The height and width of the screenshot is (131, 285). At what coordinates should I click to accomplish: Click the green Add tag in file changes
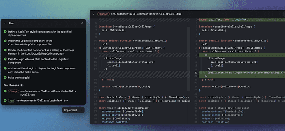point(11,101)
